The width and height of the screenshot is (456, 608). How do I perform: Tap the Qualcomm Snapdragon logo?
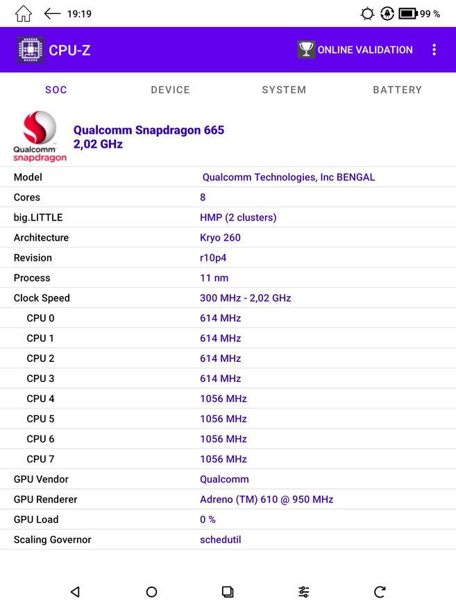40,137
